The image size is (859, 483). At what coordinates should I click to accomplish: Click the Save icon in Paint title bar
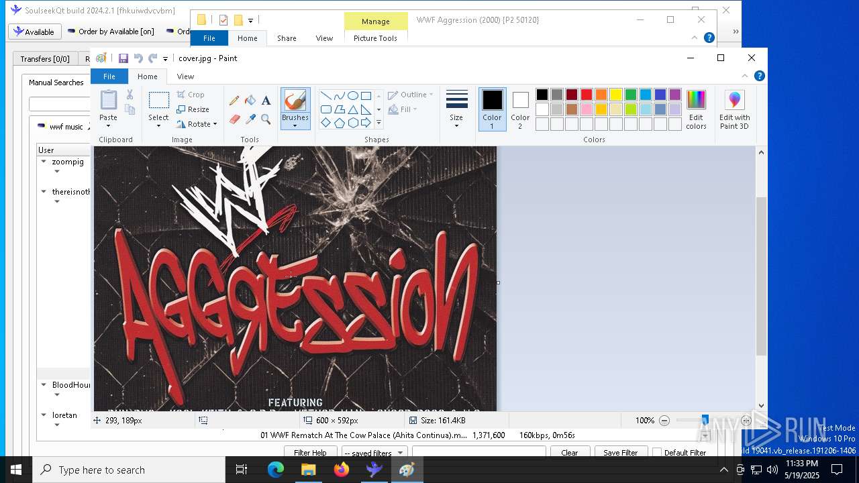[x=123, y=58]
